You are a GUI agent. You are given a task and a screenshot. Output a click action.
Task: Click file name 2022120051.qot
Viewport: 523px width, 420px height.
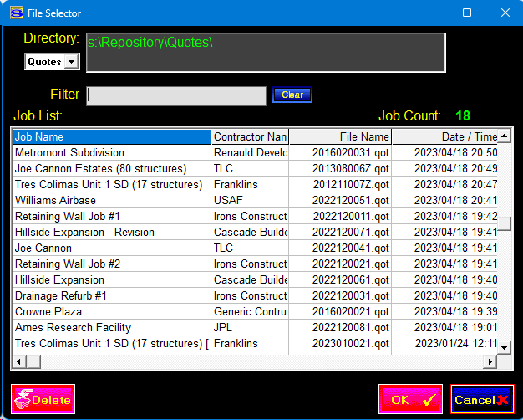(x=340, y=200)
